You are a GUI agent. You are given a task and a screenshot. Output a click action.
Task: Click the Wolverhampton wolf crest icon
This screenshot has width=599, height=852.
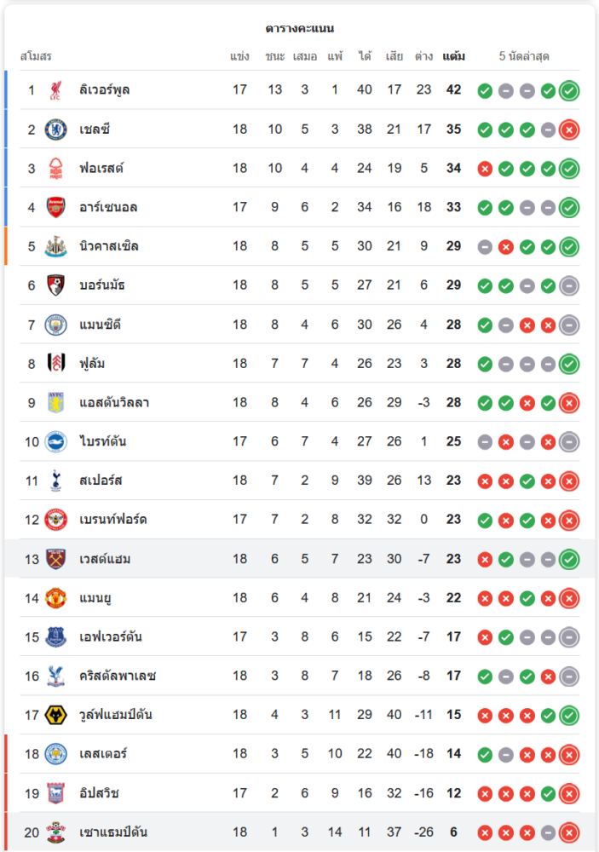pyautogui.click(x=55, y=715)
